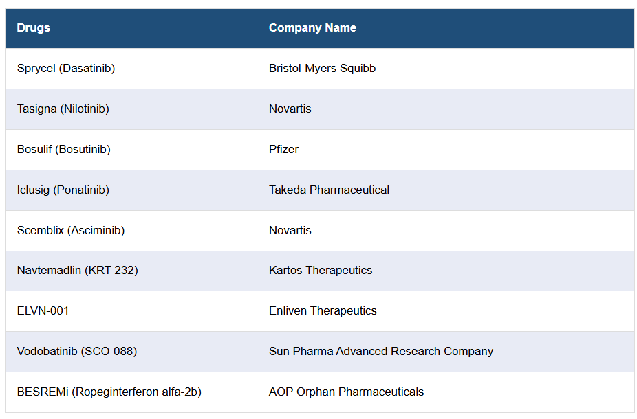Click Sun Pharma Advanced Research Company

point(381,351)
